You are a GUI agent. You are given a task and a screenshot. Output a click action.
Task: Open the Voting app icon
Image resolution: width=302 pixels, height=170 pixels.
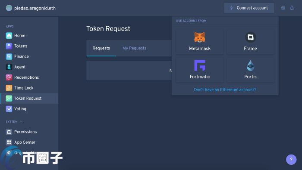(9, 109)
